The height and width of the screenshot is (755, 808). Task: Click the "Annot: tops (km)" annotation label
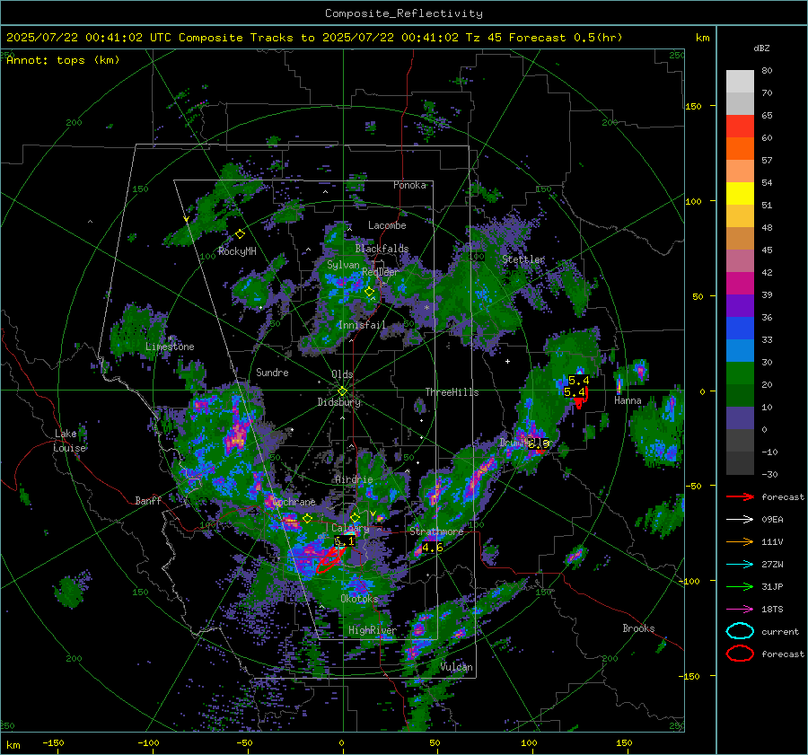(63, 60)
